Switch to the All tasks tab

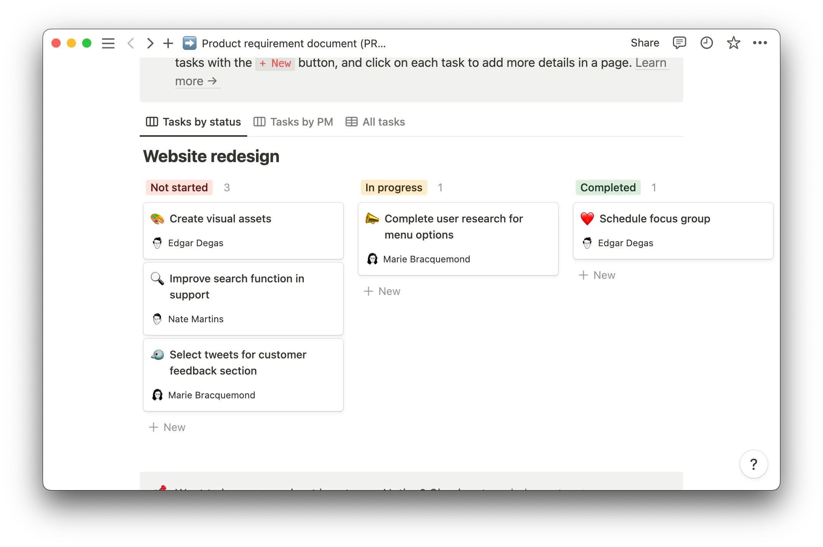pyautogui.click(x=383, y=122)
